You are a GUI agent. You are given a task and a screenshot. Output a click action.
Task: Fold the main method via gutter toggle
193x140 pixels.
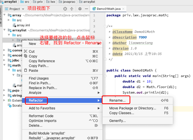point(105,76)
